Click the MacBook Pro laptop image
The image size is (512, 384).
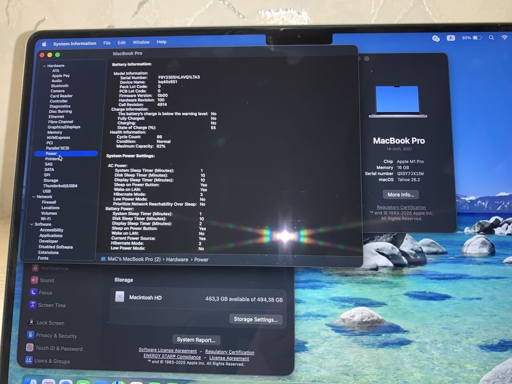[398, 101]
